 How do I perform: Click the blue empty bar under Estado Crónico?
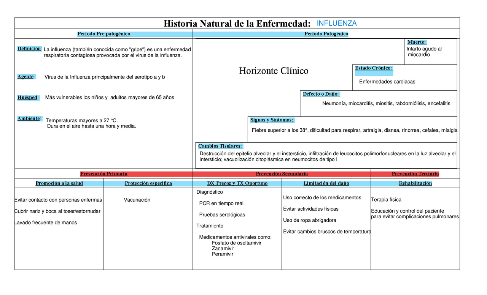point(374,74)
